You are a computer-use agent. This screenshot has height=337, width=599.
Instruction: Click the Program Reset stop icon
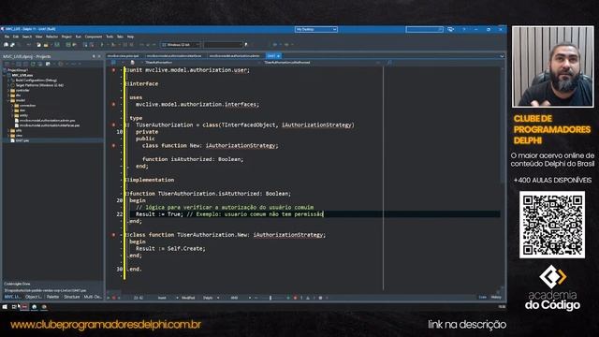(131, 45)
